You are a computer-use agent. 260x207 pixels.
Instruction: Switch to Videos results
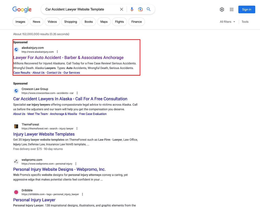[52, 22]
